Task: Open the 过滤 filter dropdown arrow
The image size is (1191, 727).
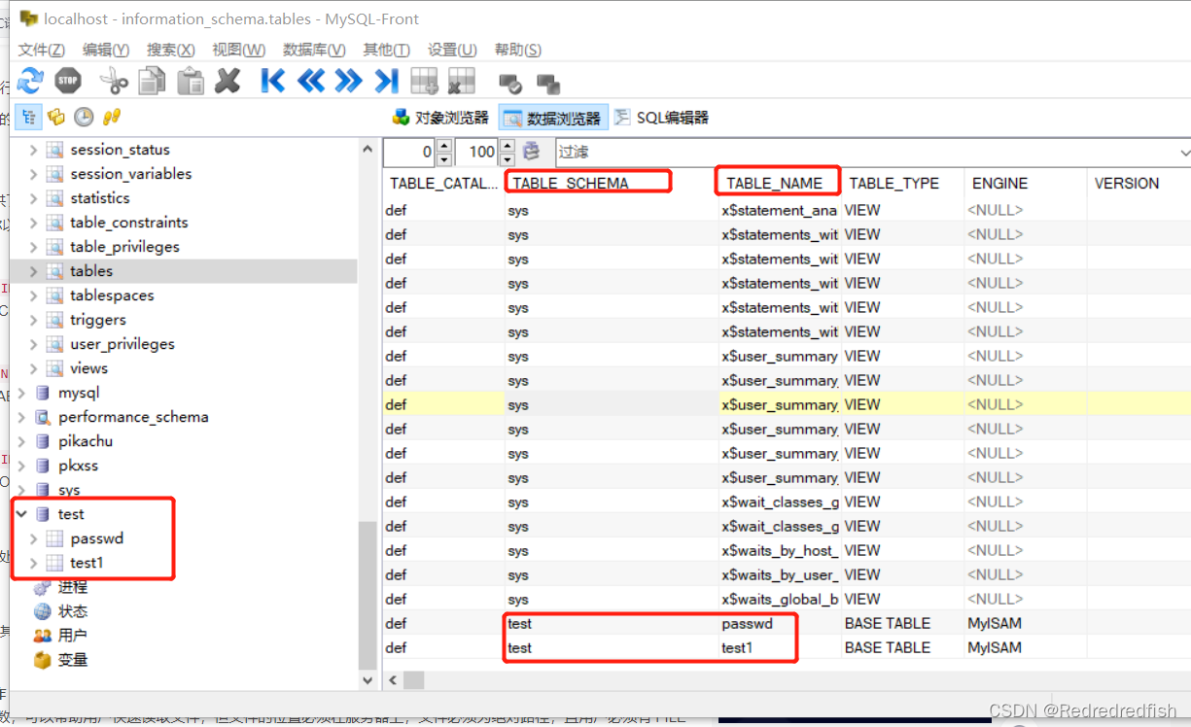Action: click(x=1184, y=153)
